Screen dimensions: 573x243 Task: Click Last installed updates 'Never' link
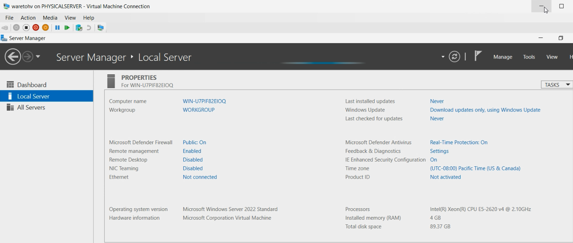point(437,101)
